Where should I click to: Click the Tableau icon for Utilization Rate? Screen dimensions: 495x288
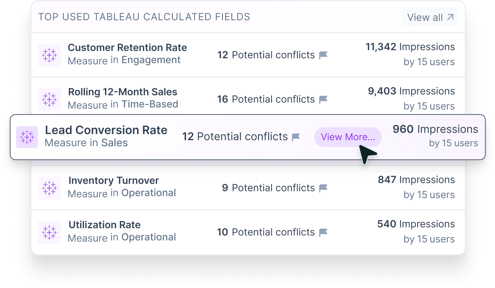tap(49, 232)
